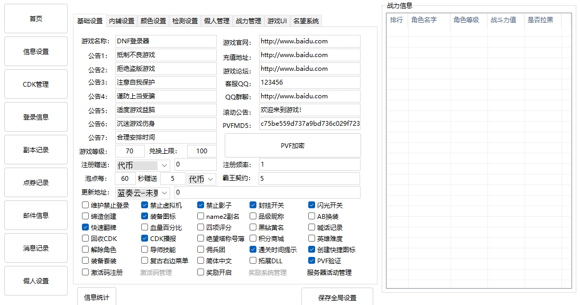Click the PVF加密 button

point(292,145)
